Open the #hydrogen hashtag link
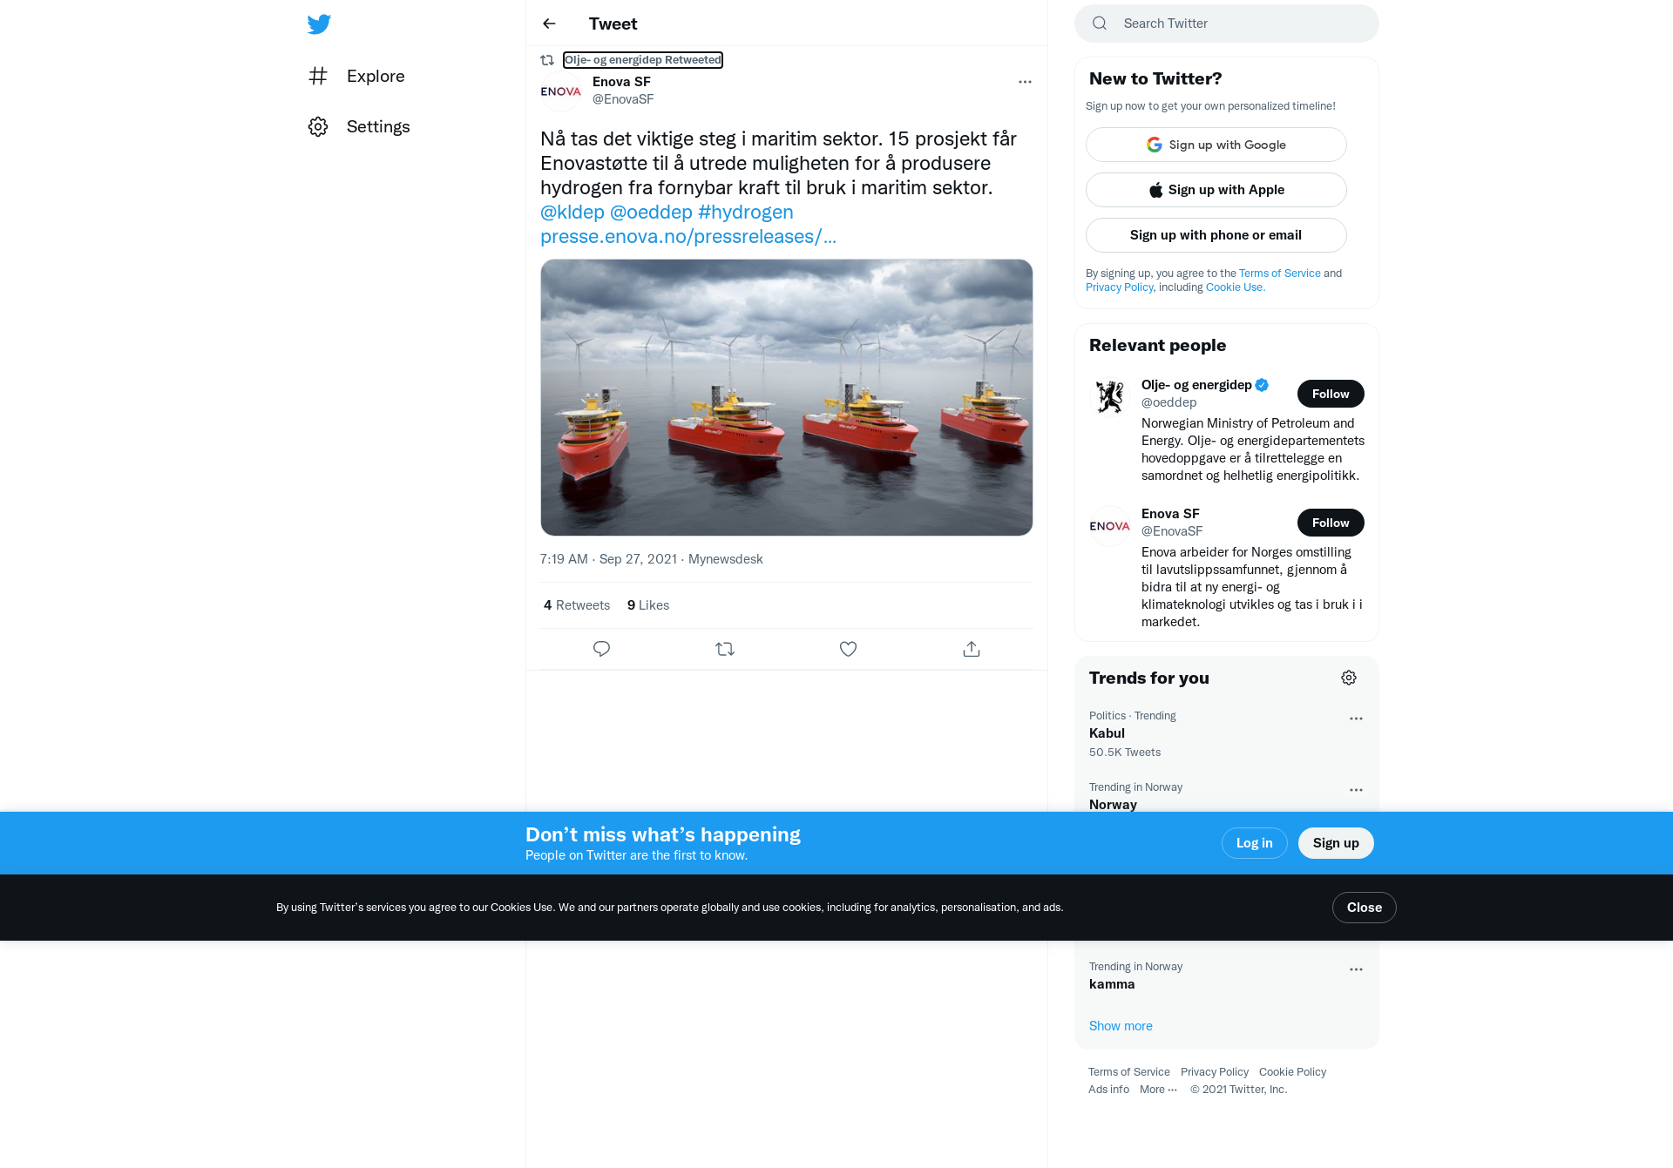Image resolution: width=1673 pixels, height=1168 pixels. [746, 212]
